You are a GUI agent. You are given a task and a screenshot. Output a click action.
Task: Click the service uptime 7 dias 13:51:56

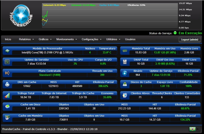(x=161, y=75)
